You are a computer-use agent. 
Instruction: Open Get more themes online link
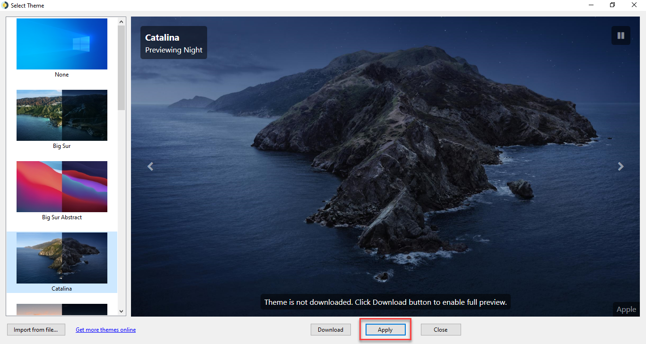pyautogui.click(x=105, y=329)
